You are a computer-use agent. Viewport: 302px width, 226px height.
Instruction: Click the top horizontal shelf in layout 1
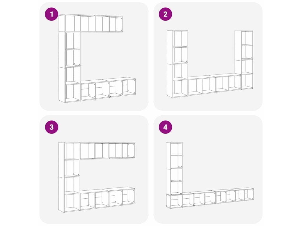91,23
